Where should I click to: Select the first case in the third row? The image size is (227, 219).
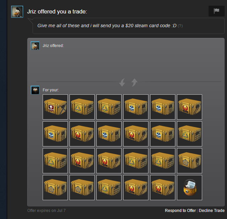55,161
